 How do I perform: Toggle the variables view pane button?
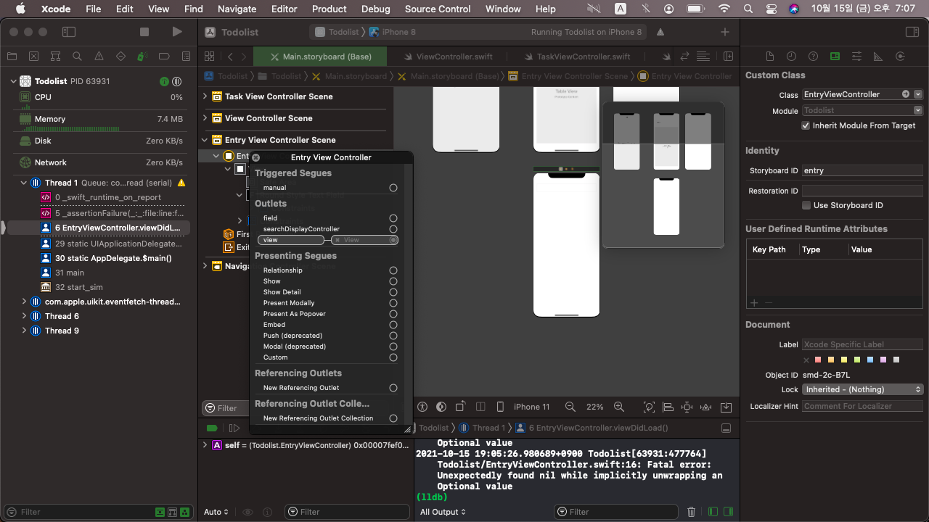pos(713,512)
